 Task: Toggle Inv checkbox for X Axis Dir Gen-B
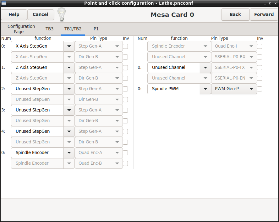[x=125, y=57]
